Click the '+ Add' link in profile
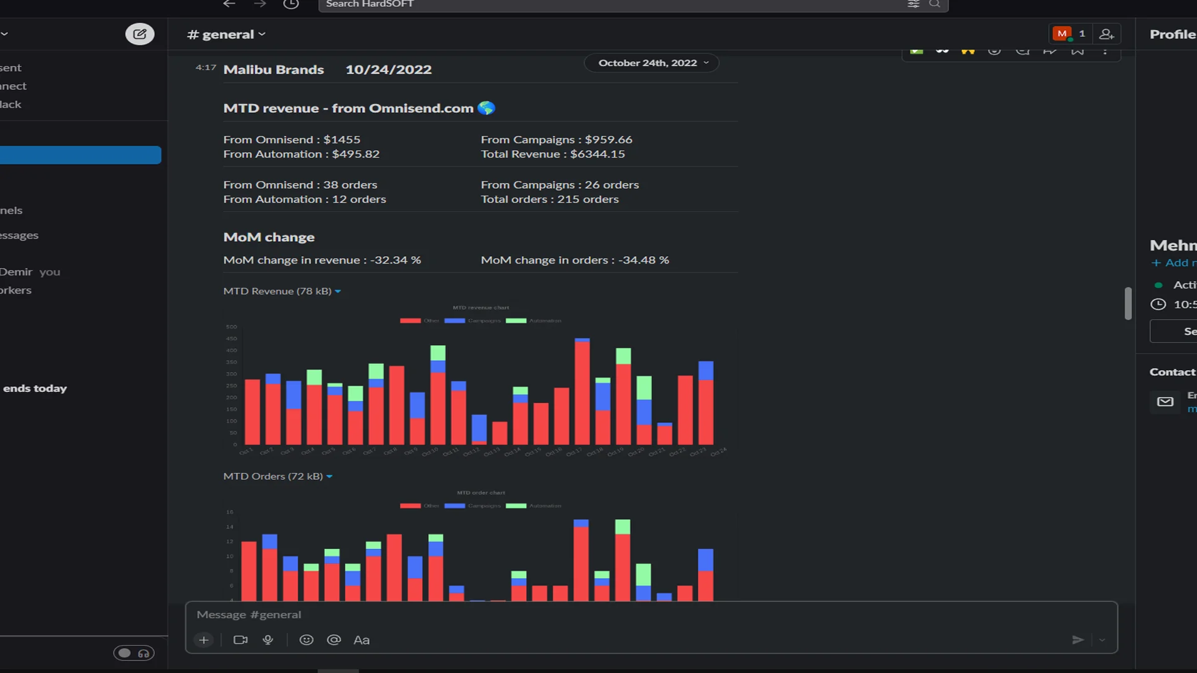 click(x=1173, y=263)
